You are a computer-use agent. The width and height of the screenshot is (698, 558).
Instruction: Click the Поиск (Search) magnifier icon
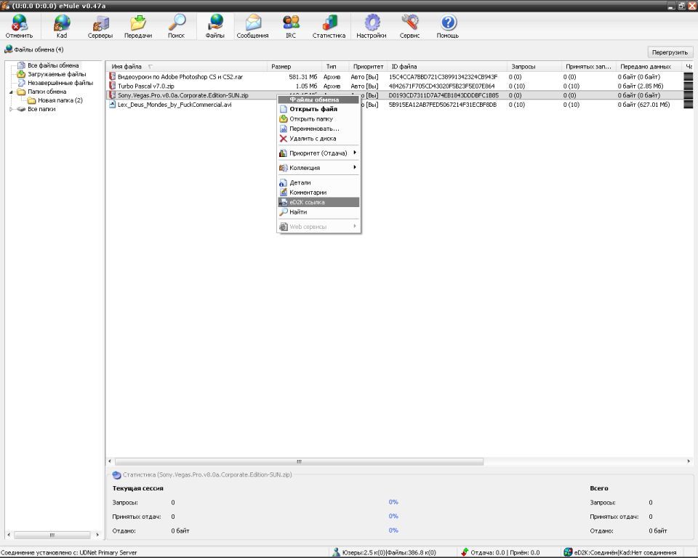click(x=176, y=26)
